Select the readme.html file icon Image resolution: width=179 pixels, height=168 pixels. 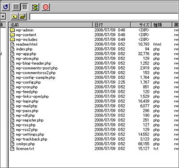point(12,44)
